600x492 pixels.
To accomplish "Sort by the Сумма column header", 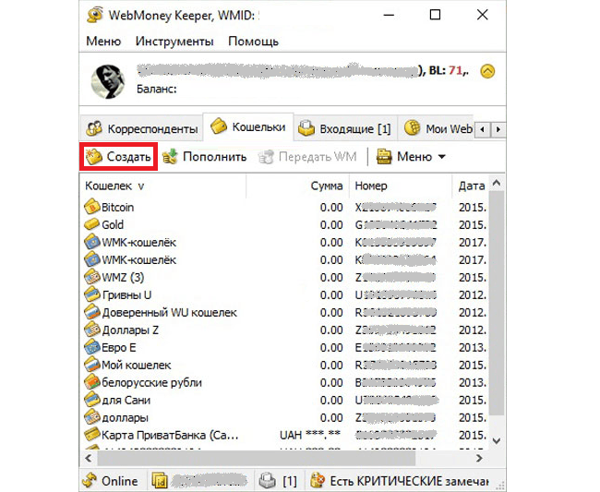I will click(298, 186).
